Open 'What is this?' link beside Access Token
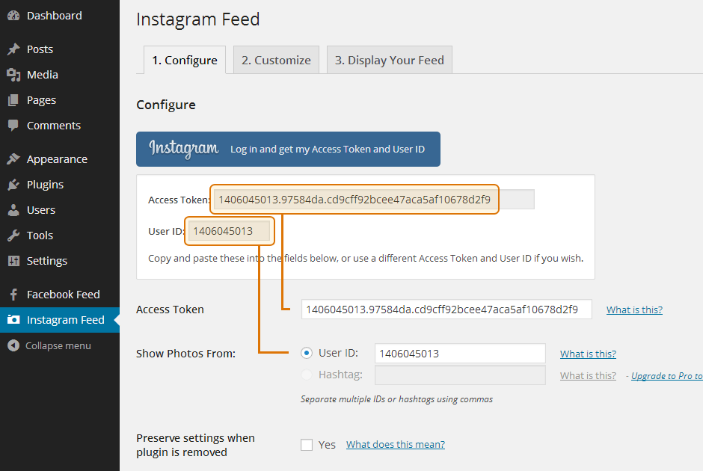The image size is (703, 471). [x=634, y=310]
